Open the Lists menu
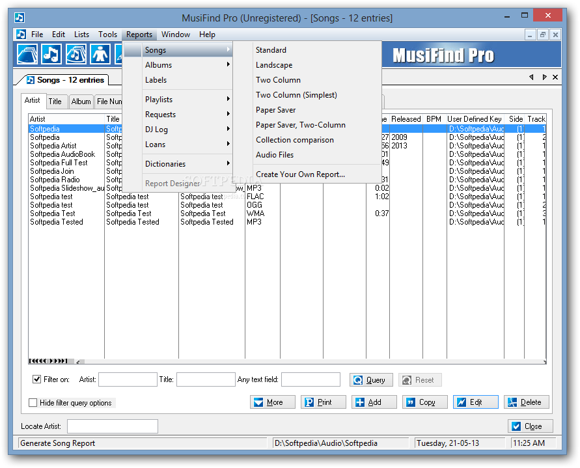The image size is (580, 468). click(81, 34)
